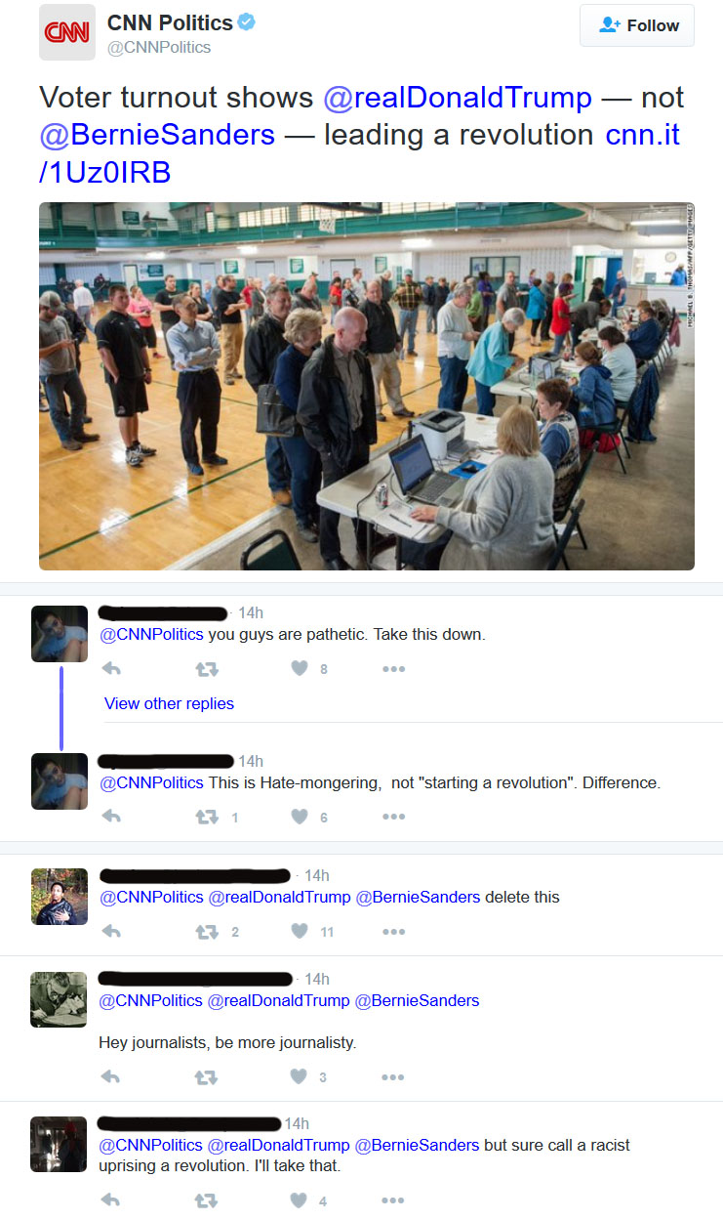Reply to the "be more journalisty" tweet
723x1220 pixels.
pos(111,1077)
